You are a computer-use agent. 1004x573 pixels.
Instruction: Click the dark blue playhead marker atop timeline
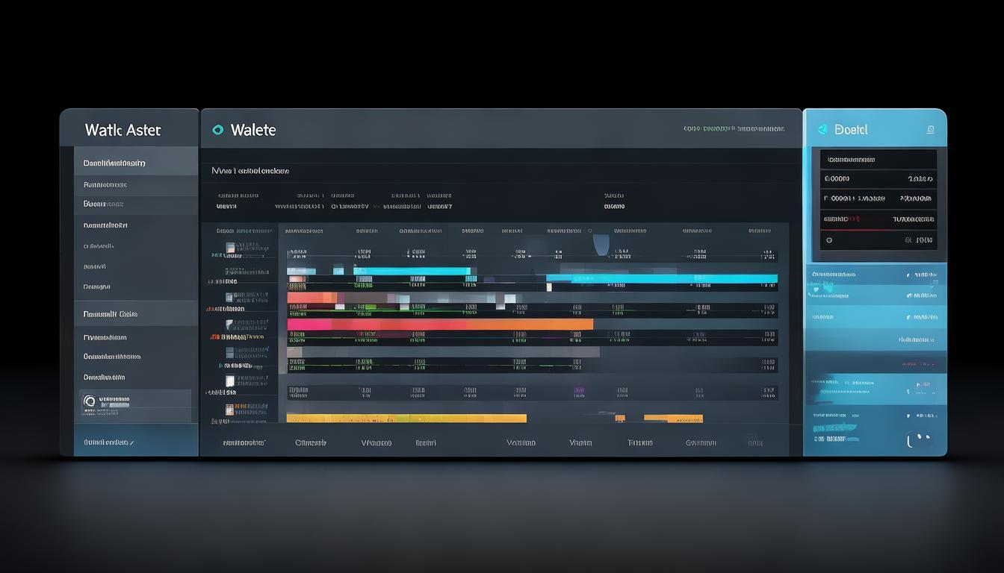click(601, 244)
